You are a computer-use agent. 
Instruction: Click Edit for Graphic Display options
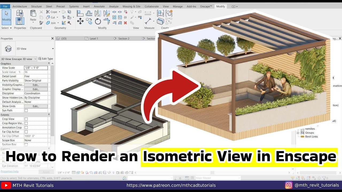tap(36, 89)
